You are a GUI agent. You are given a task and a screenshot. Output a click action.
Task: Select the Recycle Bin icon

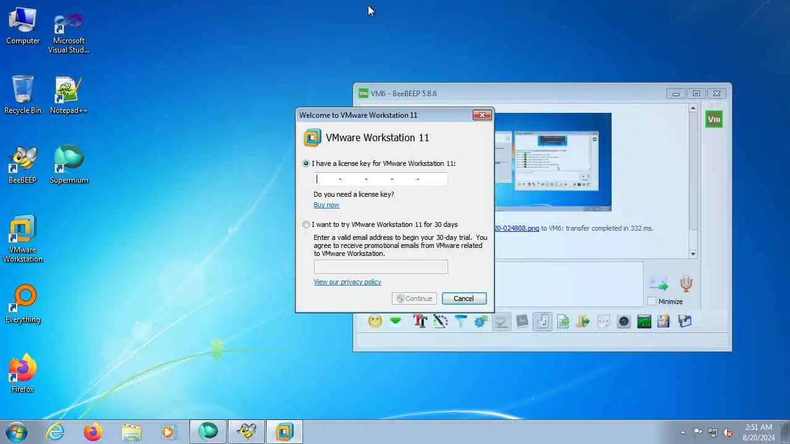[23, 95]
